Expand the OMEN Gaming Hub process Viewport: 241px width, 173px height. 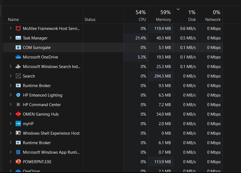click(x=11, y=114)
